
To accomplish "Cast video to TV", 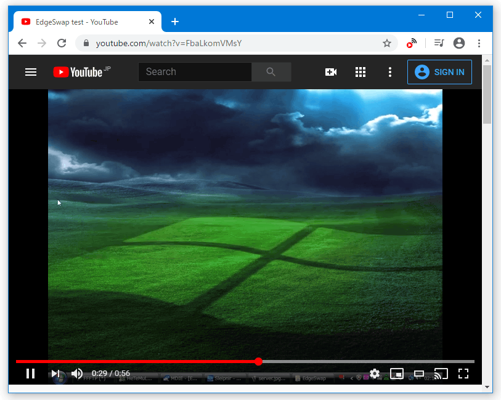I will 441,374.
